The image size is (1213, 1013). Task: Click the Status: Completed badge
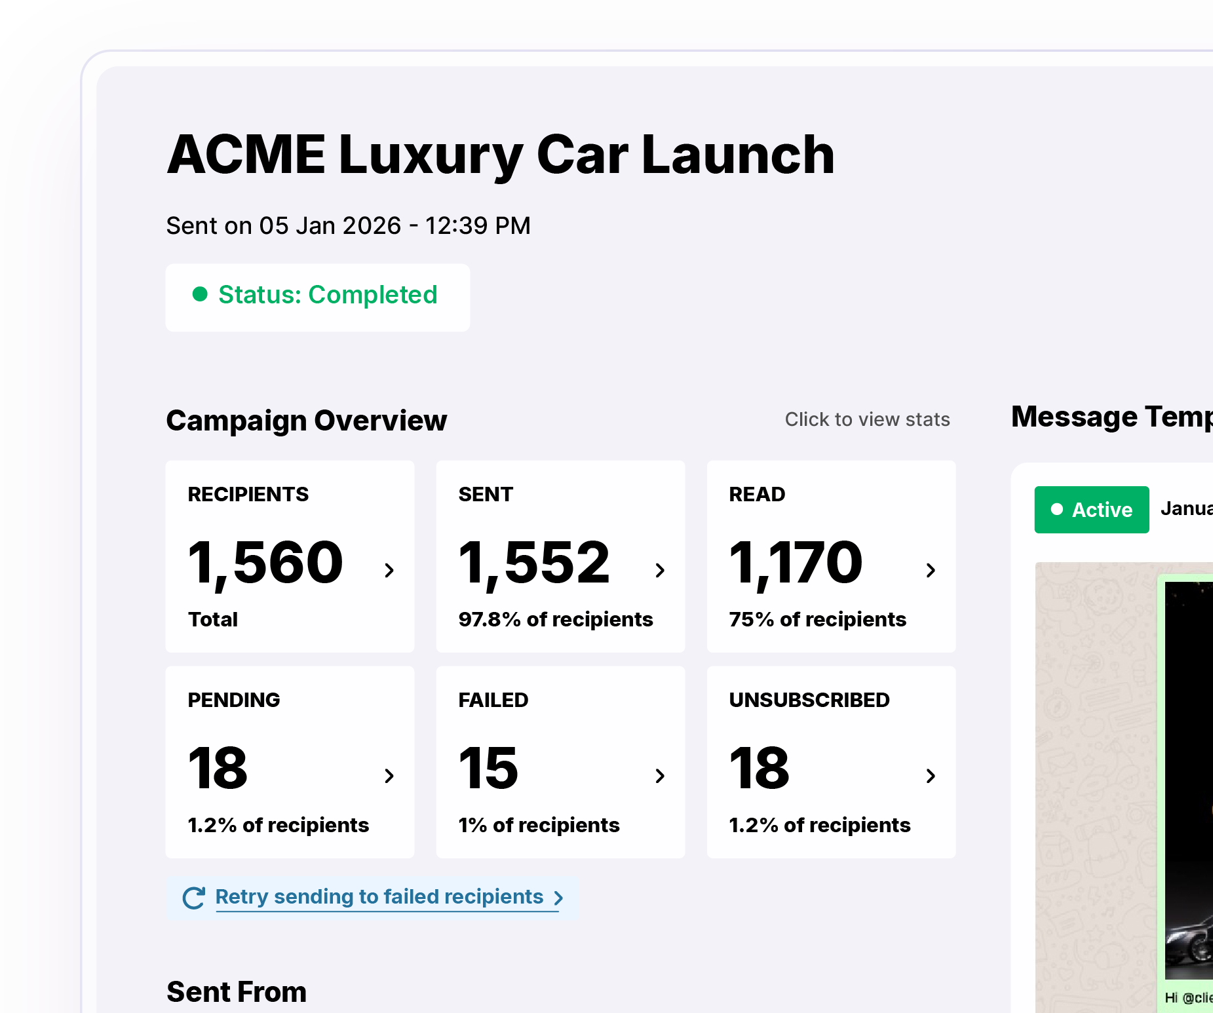pyautogui.click(x=318, y=297)
